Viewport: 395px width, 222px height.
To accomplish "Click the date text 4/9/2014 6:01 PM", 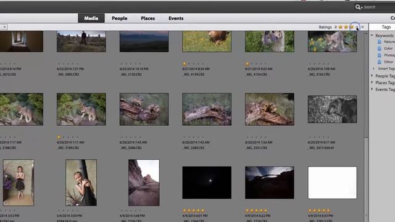I will click(195, 216).
